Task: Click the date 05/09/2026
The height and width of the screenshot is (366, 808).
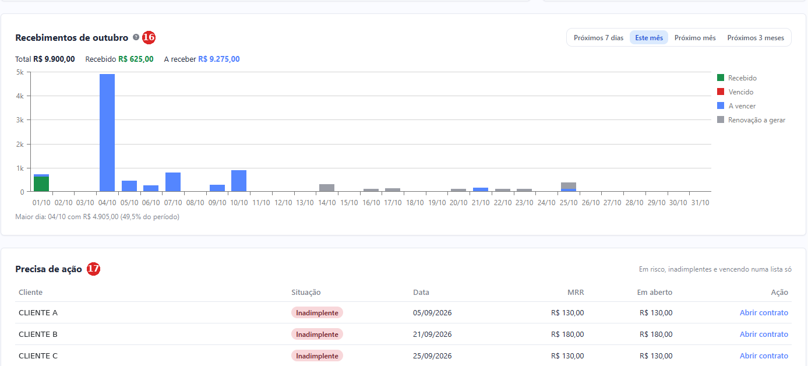Action: [x=432, y=313]
